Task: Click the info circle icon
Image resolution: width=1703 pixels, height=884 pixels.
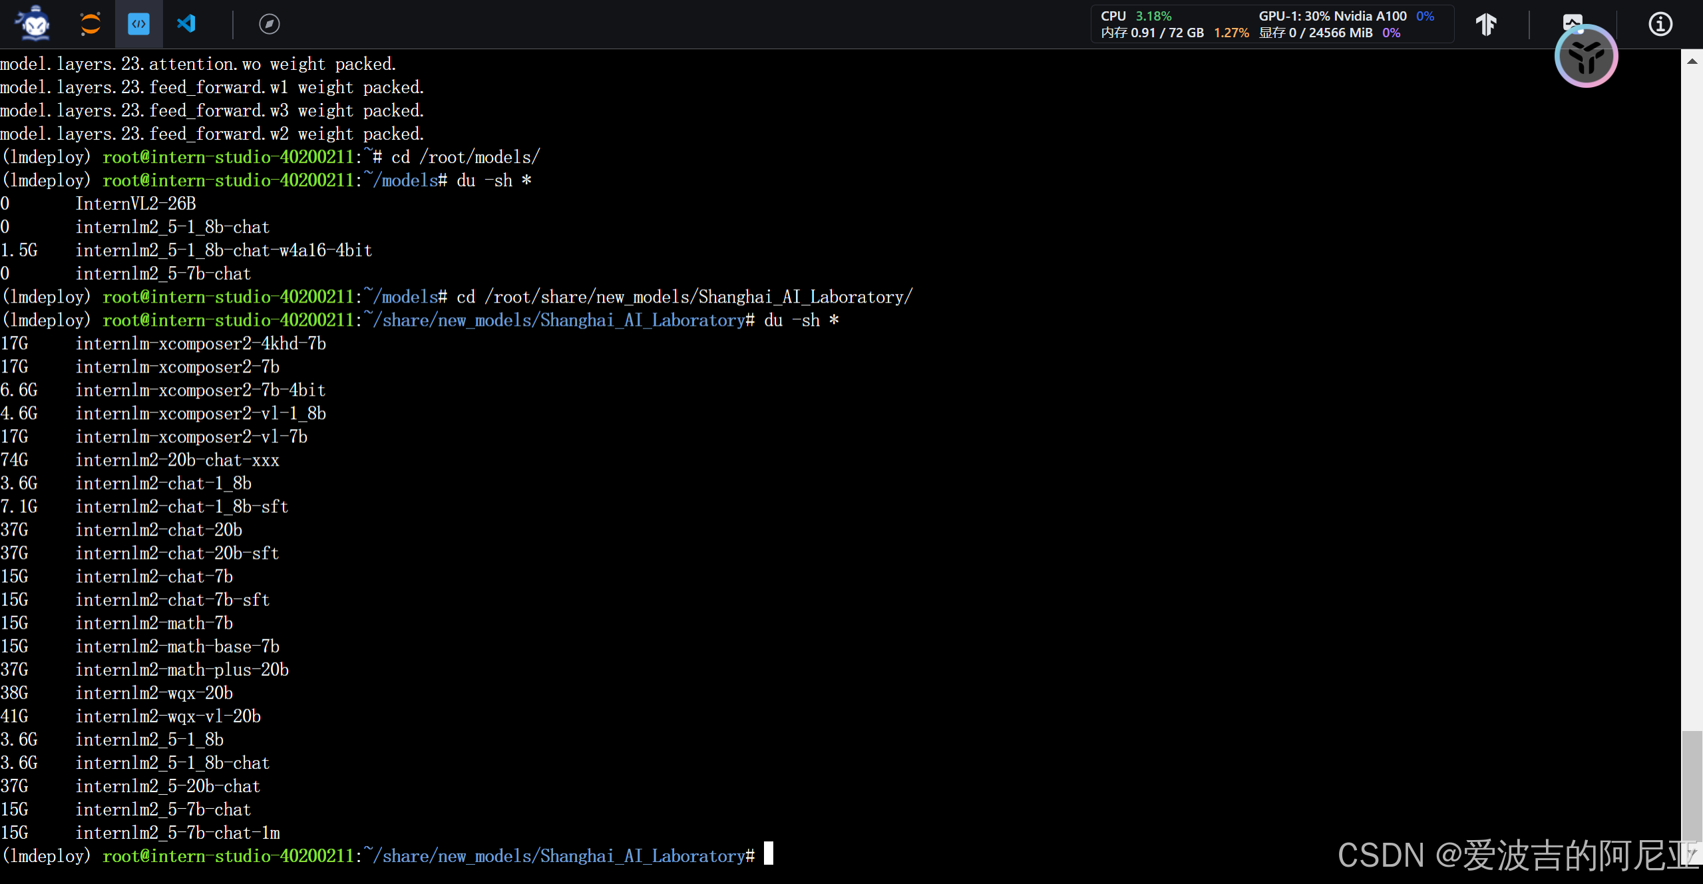Action: (x=1660, y=24)
